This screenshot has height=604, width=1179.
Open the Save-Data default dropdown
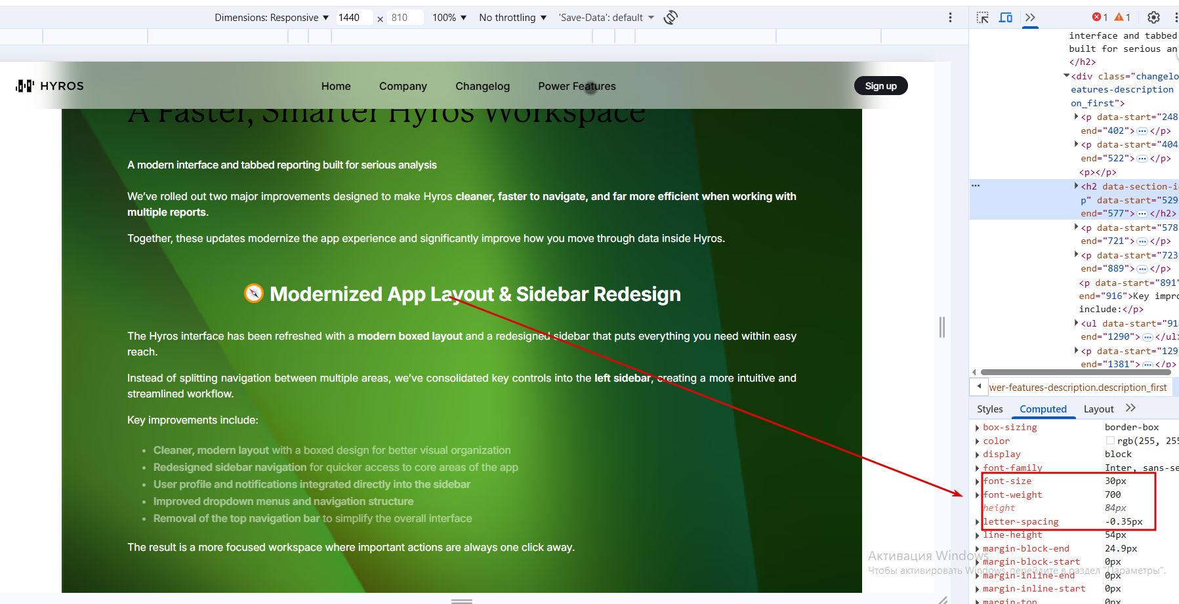607,18
